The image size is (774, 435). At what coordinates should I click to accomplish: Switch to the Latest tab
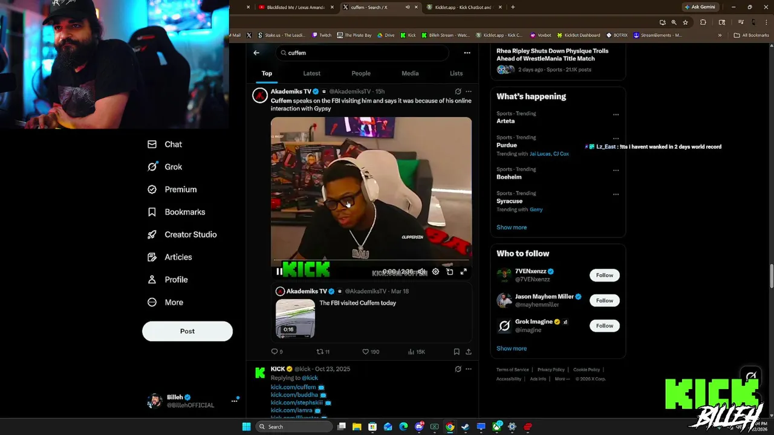pyautogui.click(x=311, y=73)
